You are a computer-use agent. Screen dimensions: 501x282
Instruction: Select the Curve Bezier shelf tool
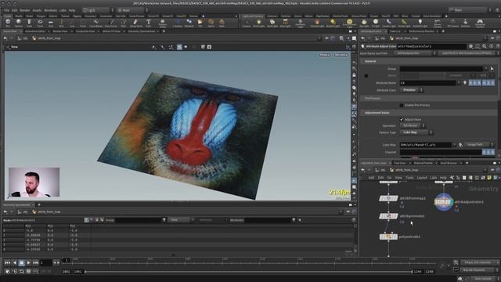pos(96,23)
